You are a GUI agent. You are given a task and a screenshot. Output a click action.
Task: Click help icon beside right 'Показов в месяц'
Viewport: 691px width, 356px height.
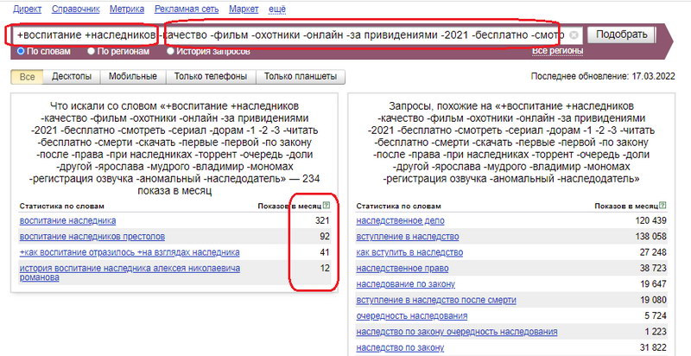coord(664,206)
